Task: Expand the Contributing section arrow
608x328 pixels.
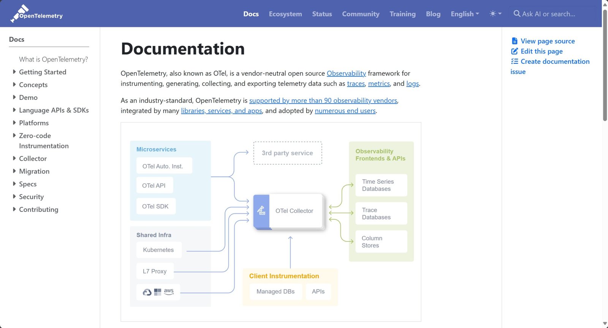Action: pos(14,209)
